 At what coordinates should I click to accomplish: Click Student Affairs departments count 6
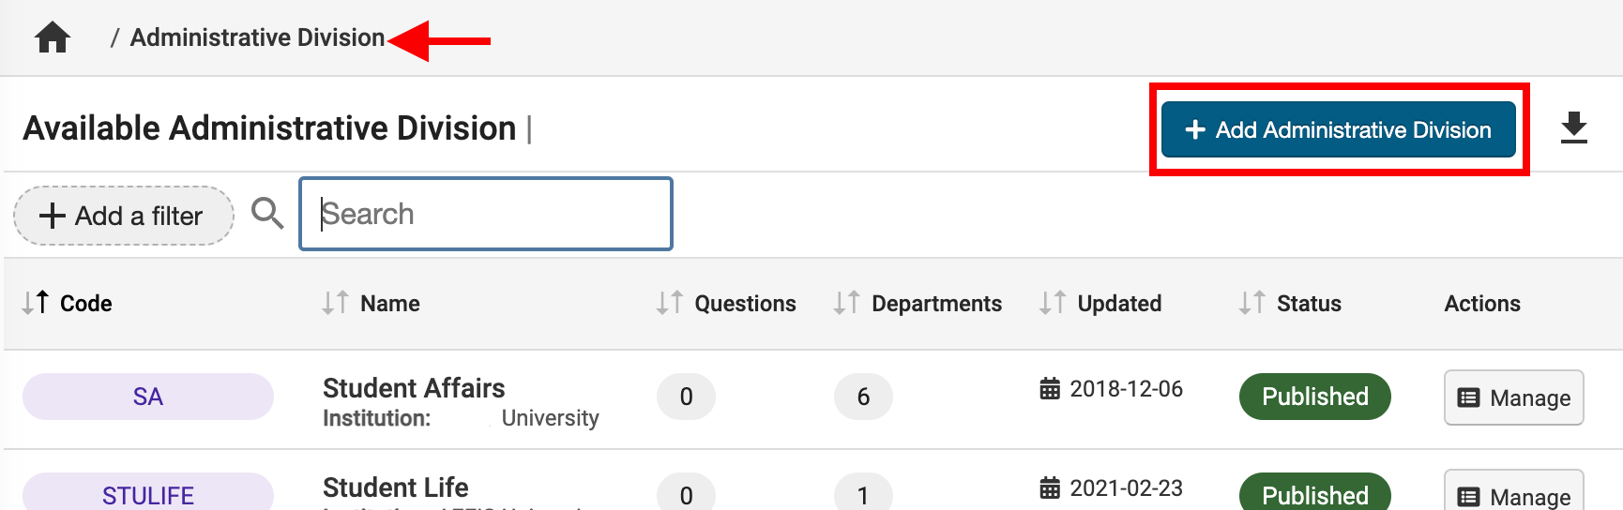pos(863,397)
